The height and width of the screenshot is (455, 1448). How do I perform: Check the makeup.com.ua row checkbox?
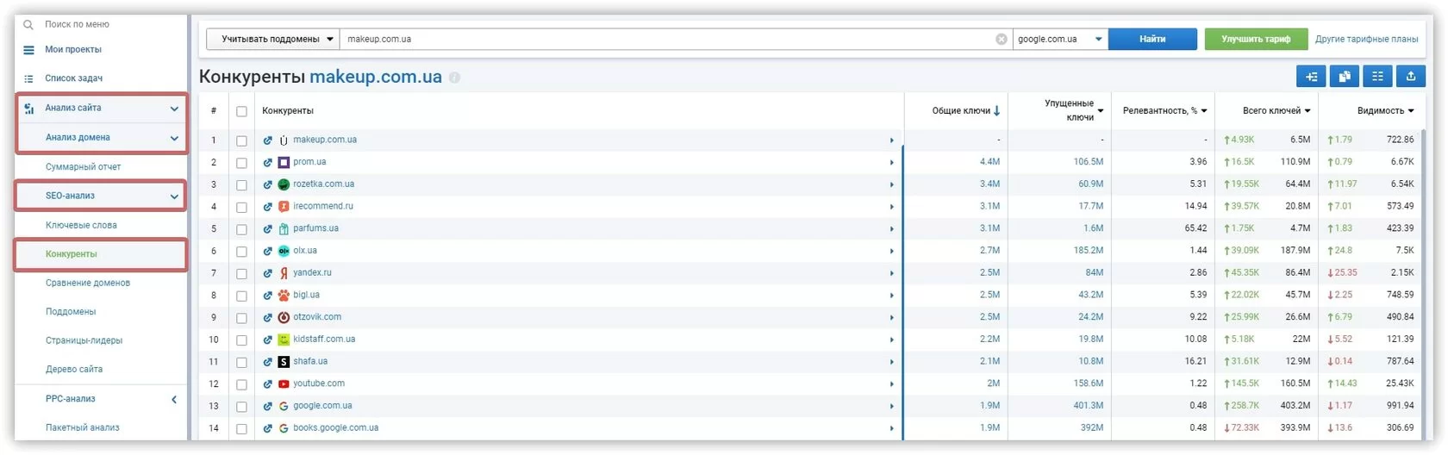tap(241, 140)
